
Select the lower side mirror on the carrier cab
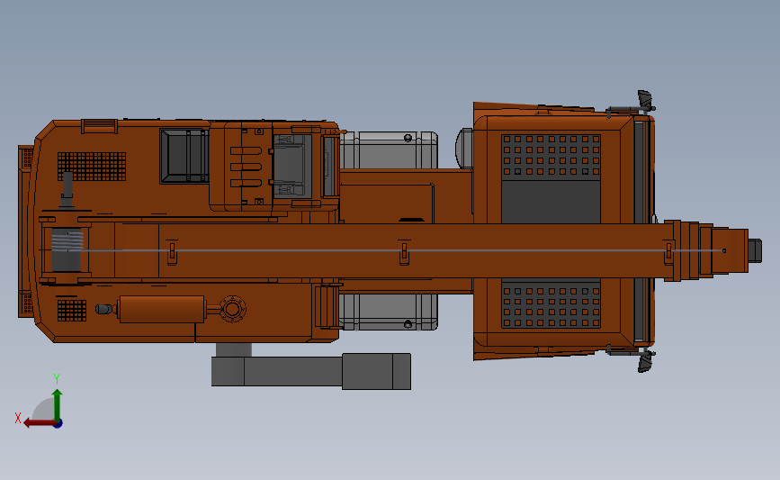coord(645,361)
